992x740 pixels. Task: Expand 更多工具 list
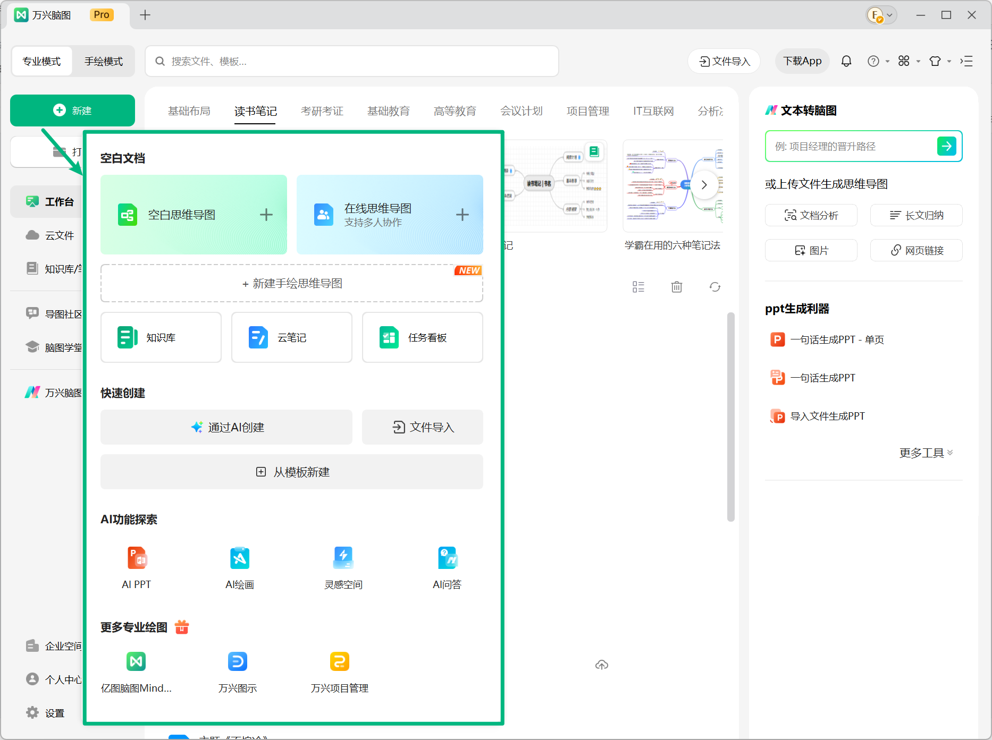[926, 453]
